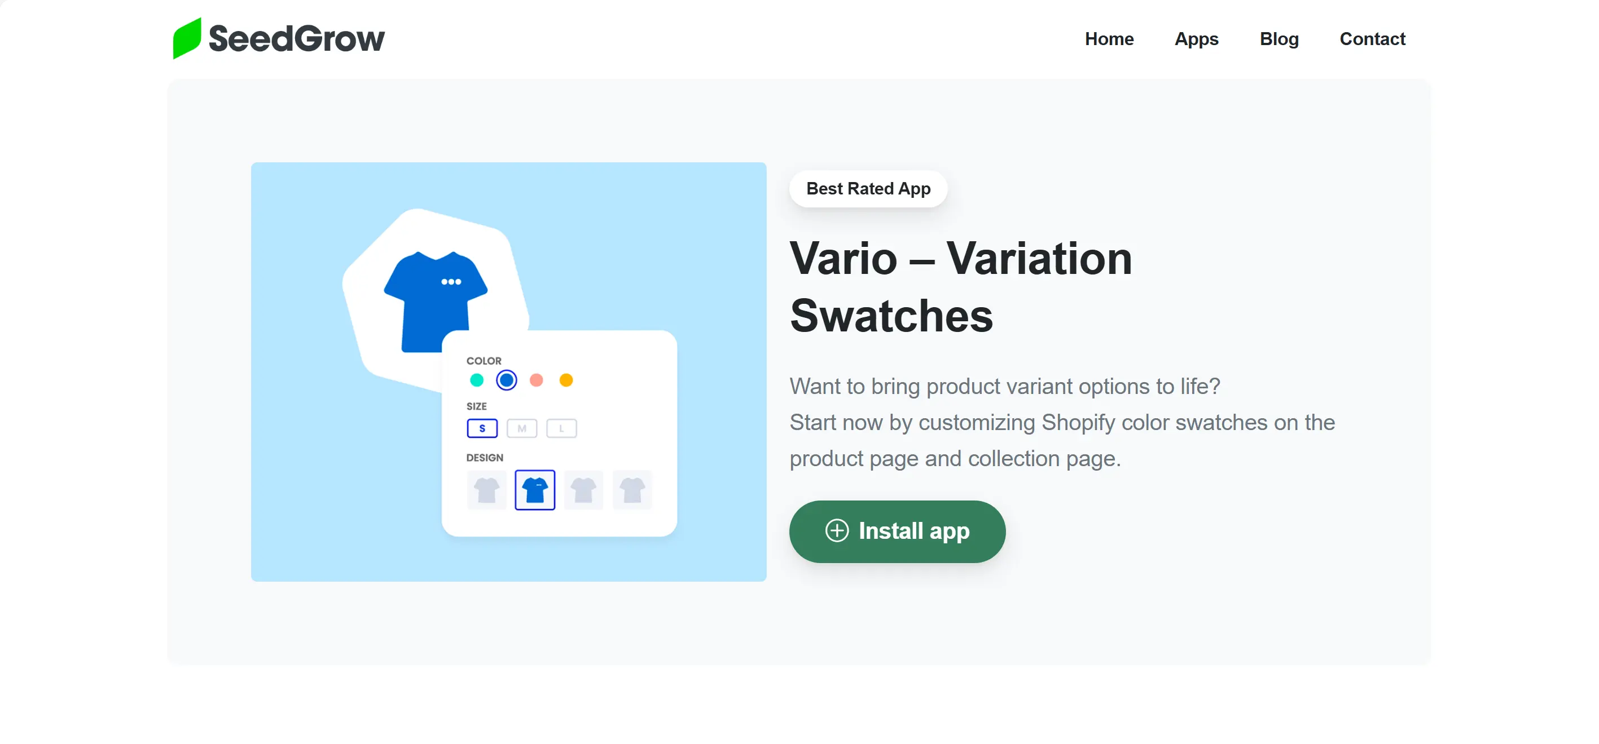Expand the COLOR options section

(x=485, y=361)
